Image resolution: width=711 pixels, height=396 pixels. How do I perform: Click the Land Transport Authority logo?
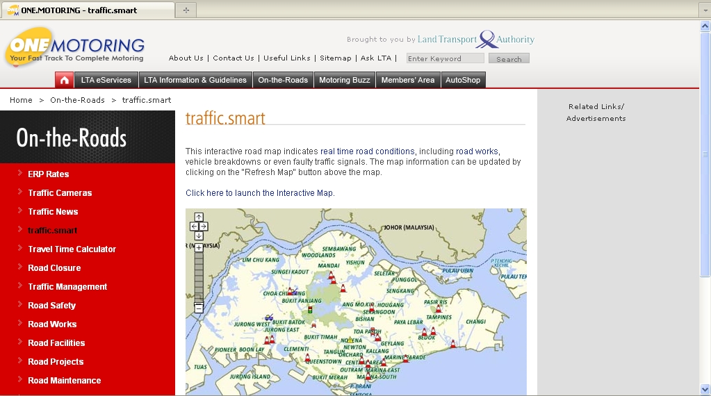(476, 40)
